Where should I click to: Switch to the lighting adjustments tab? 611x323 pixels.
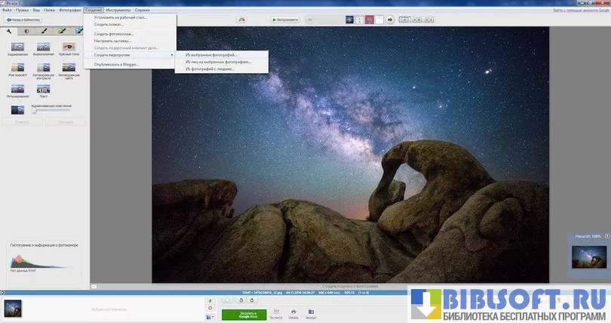tap(26, 31)
